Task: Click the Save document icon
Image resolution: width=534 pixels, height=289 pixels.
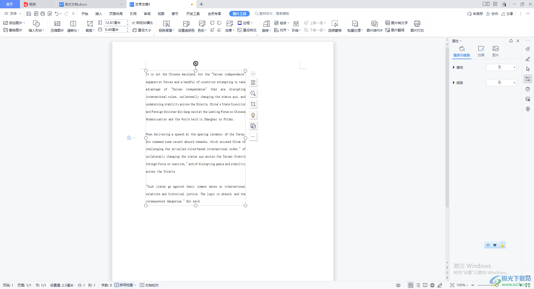Action: click(x=29, y=14)
